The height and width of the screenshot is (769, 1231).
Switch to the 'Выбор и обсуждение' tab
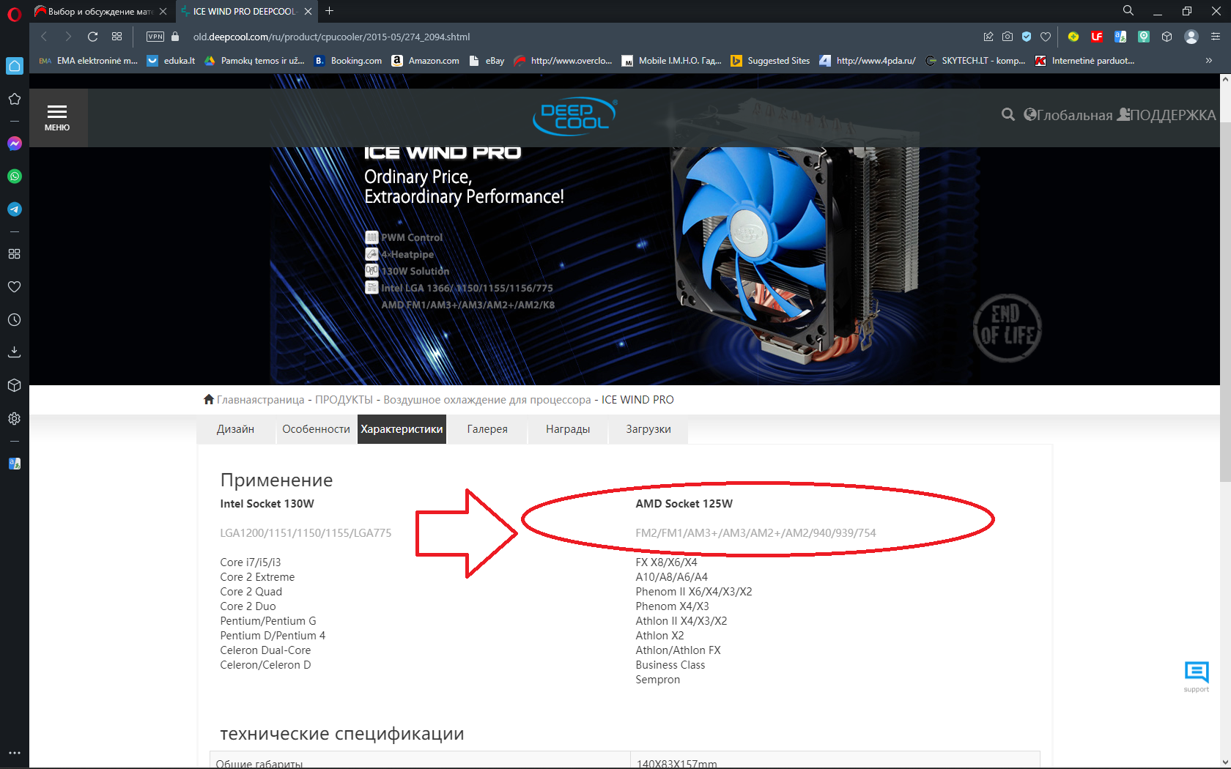[101, 12]
